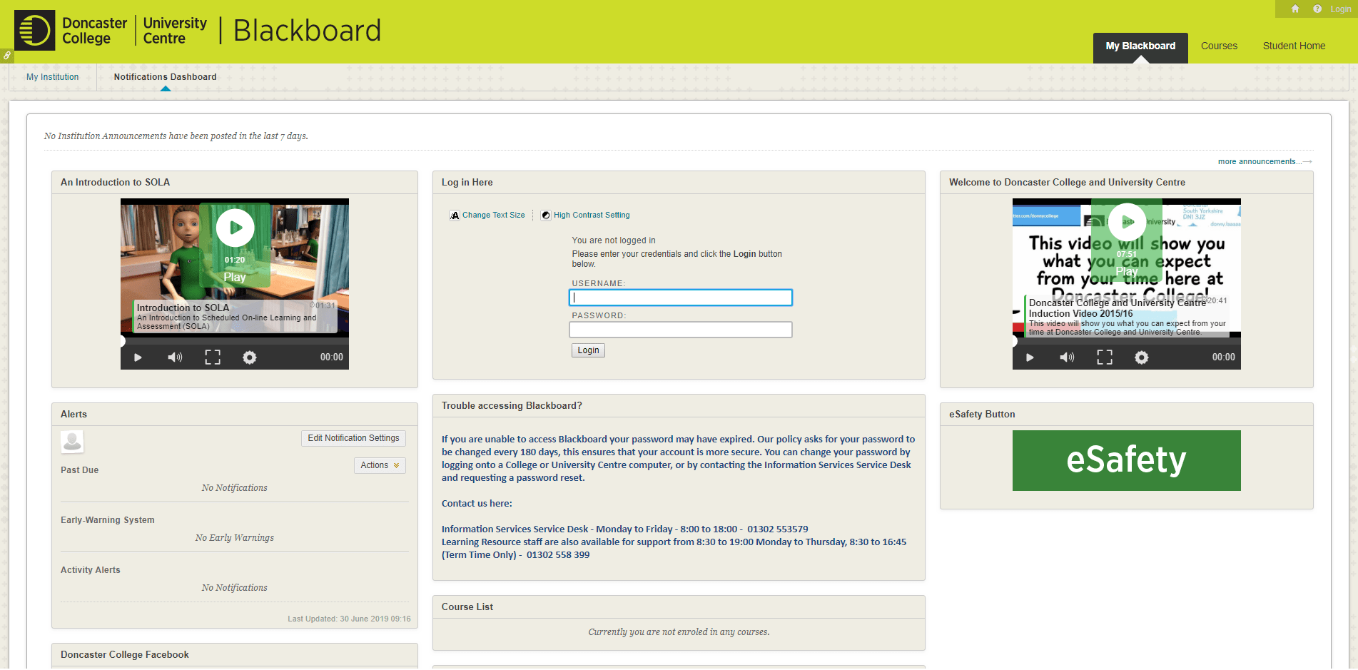Focus the Password input field
Viewport: 1358px width, 670px height.
[681, 330]
